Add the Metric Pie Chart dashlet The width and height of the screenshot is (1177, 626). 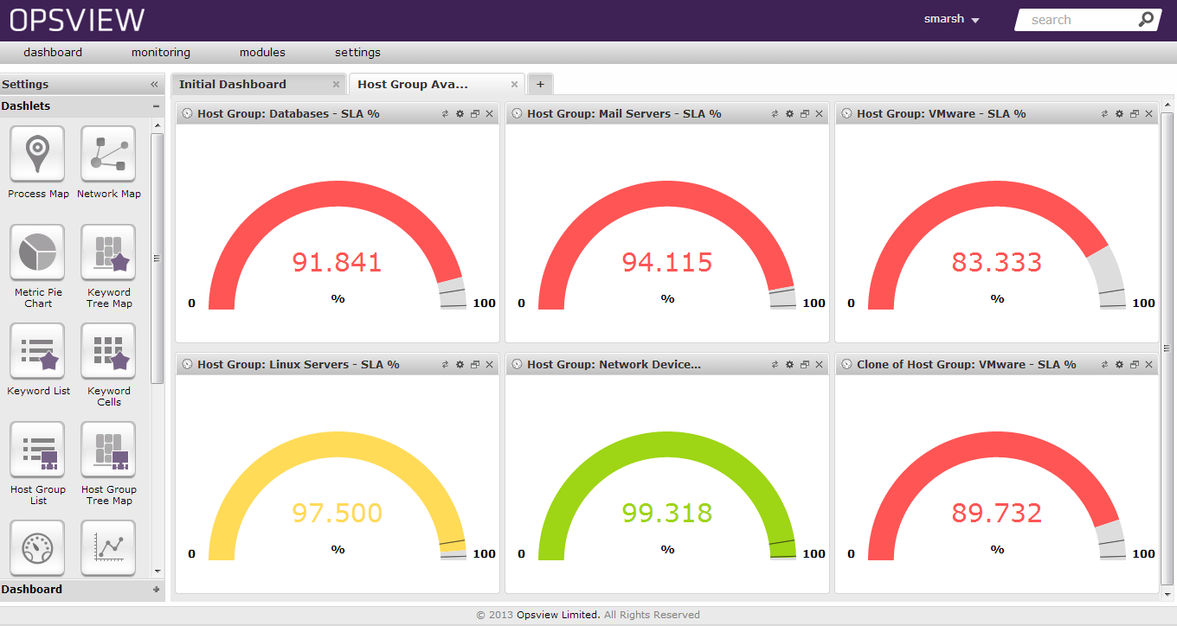pos(37,252)
